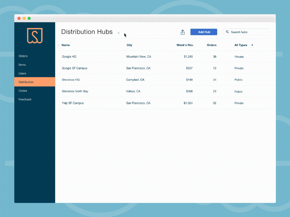Click the share/export icon
This screenshot has width=290, height=217.
[x=183, y=32]
